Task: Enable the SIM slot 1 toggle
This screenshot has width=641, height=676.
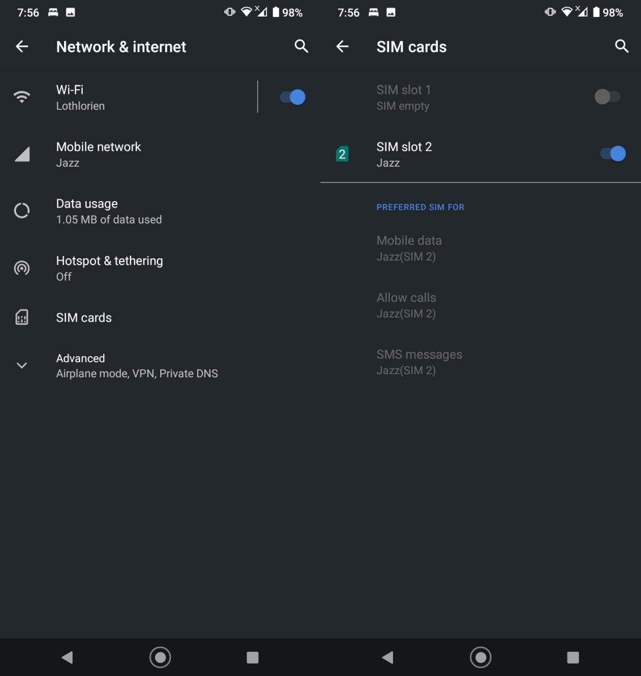Action: (x=607, y=97)
